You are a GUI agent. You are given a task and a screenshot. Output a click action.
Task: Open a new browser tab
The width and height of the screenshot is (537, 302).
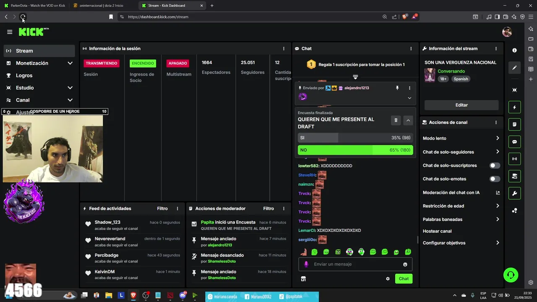coord(212,5)
